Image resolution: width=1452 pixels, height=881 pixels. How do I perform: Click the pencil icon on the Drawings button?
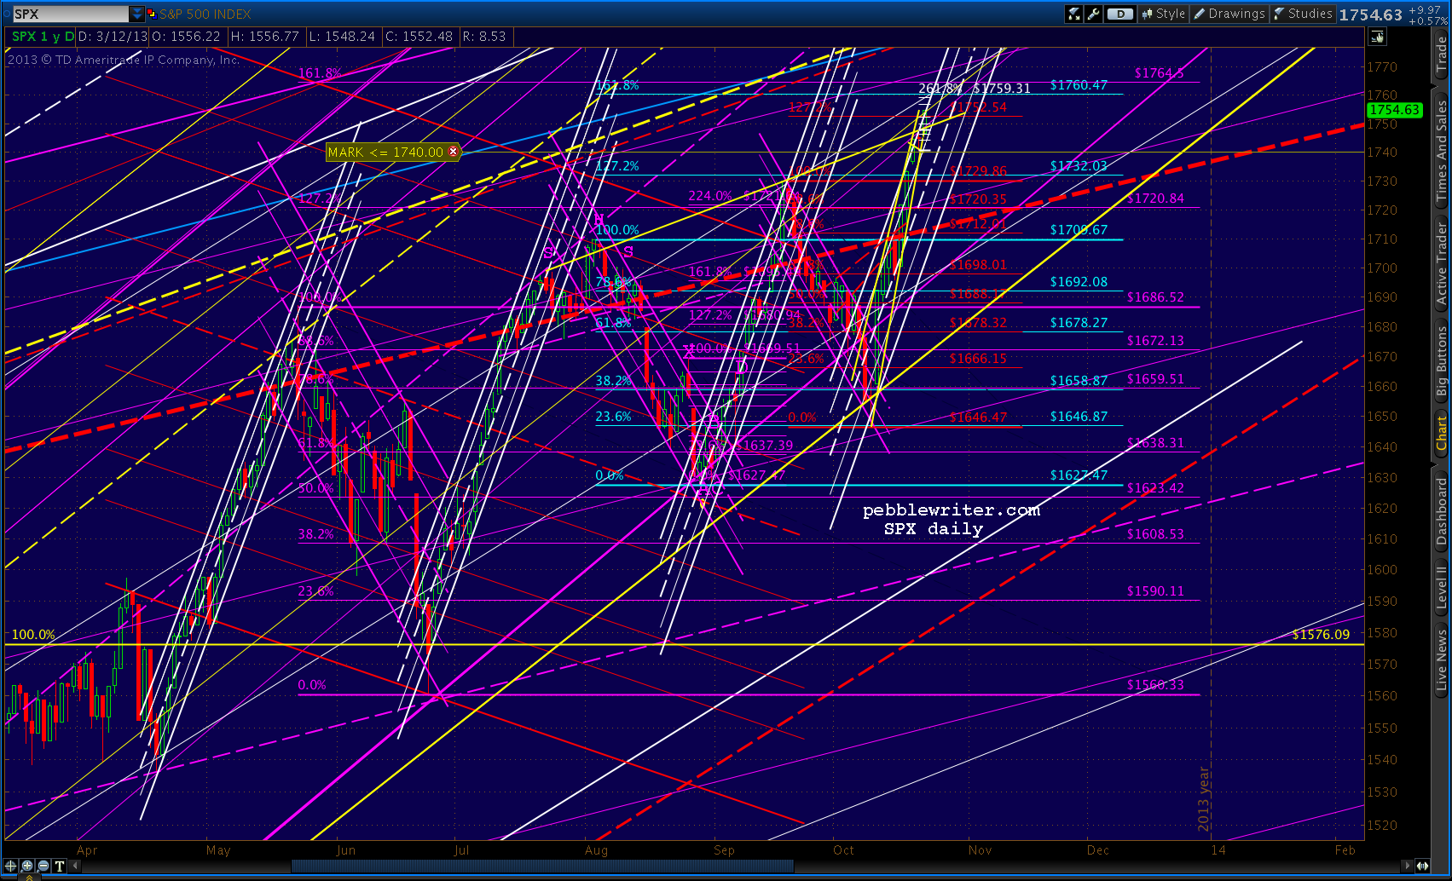tap(1200, 14)
